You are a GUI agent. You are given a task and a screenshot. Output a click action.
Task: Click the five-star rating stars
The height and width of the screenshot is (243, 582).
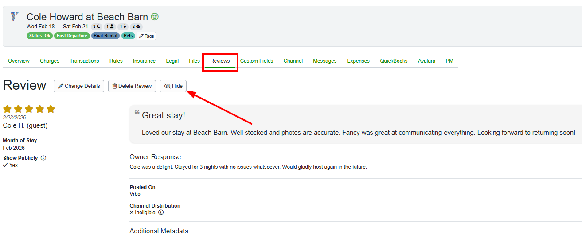(29, 109)
